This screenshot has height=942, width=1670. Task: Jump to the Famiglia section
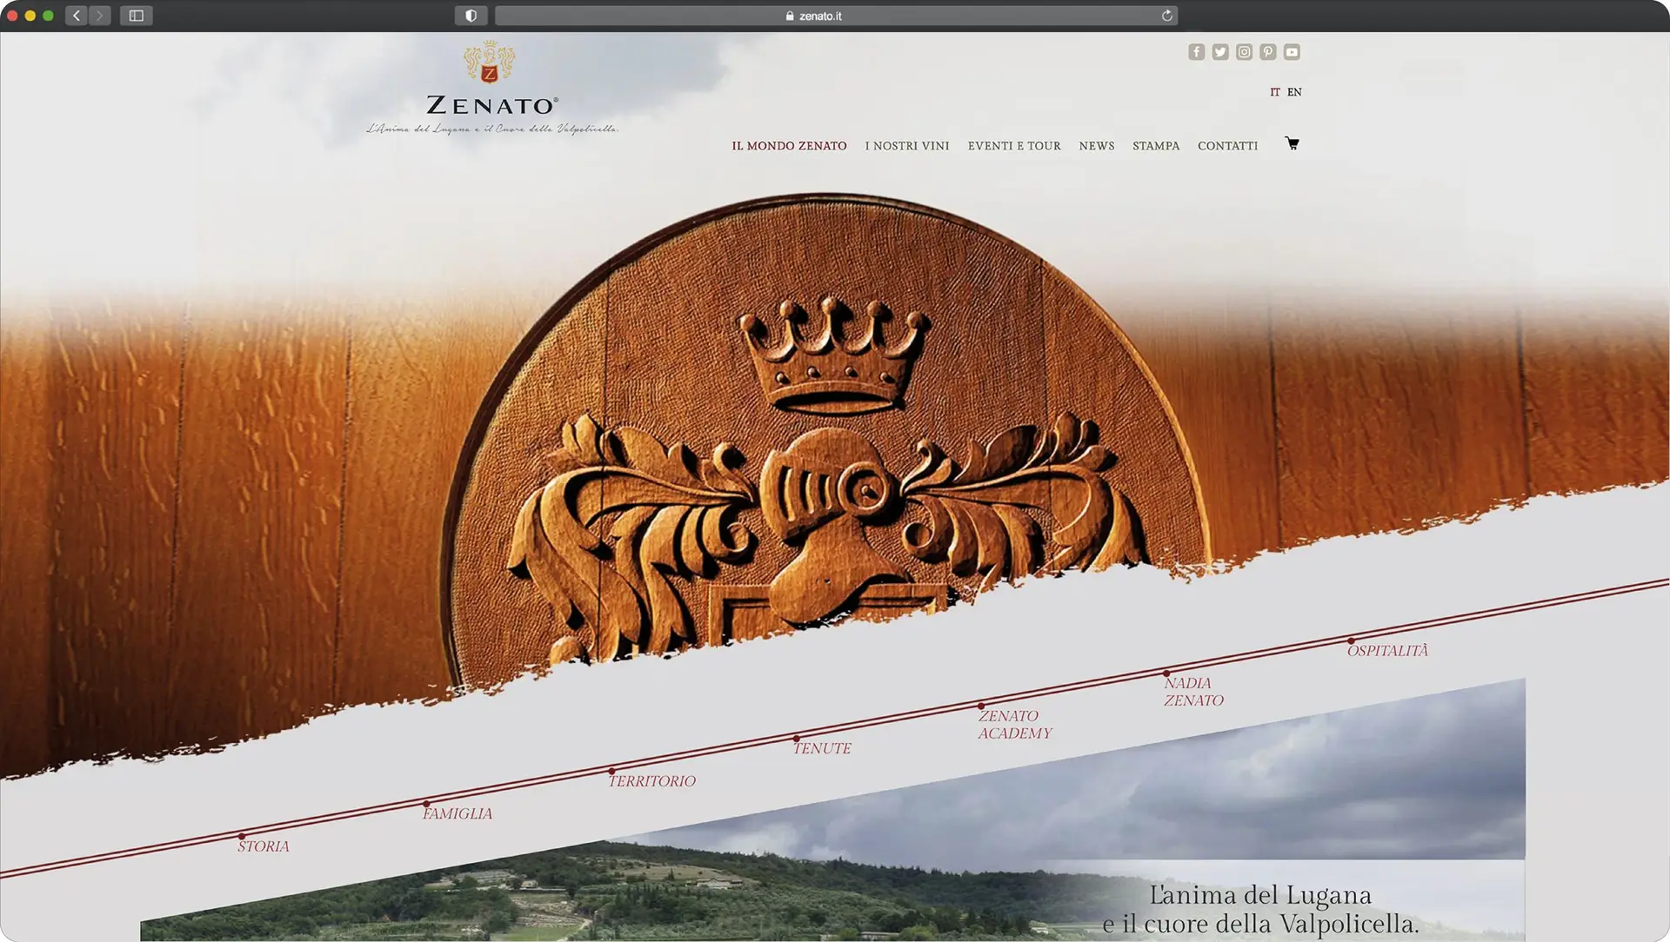coord(458,814)
